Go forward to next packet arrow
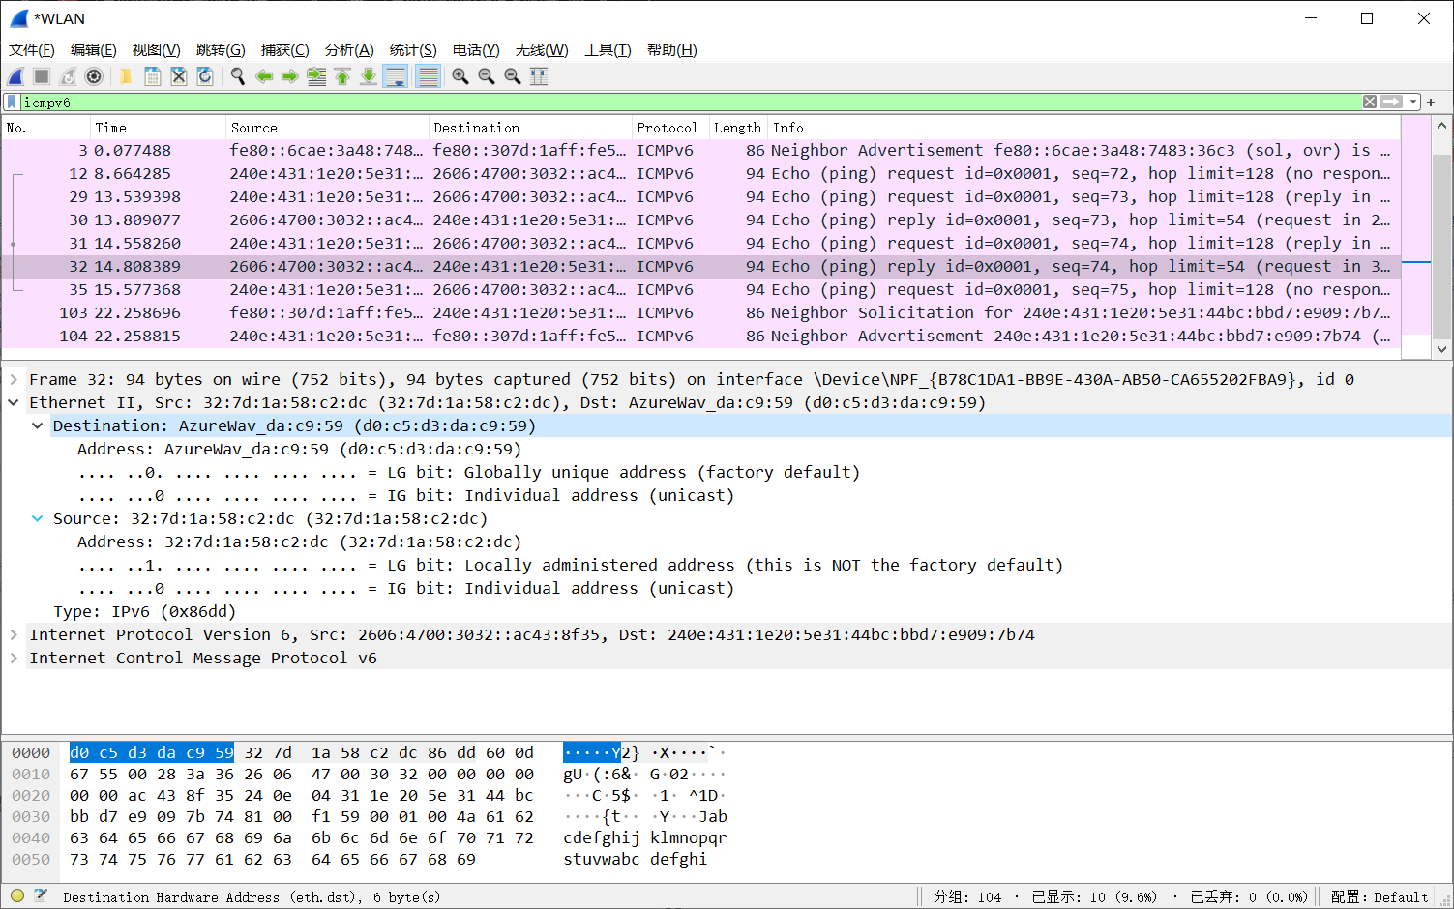This screenshot has width=1454, height=909. tap(289, 76)
